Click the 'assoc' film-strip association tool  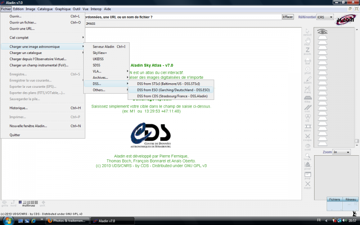pyautogui.click(x=307, y=128)
